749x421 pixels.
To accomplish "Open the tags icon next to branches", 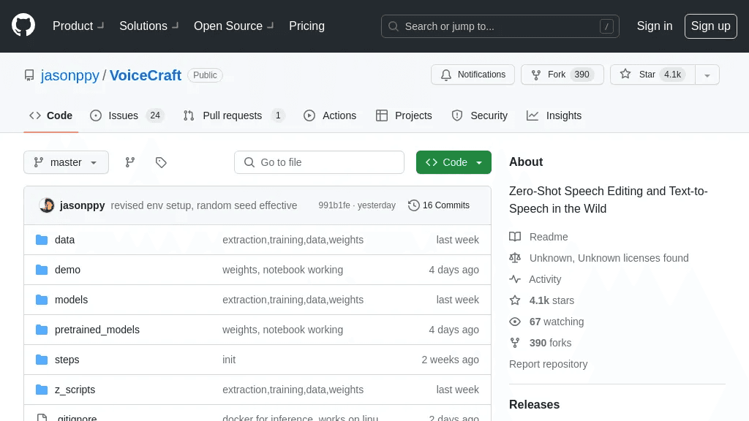I will [161, 162].
